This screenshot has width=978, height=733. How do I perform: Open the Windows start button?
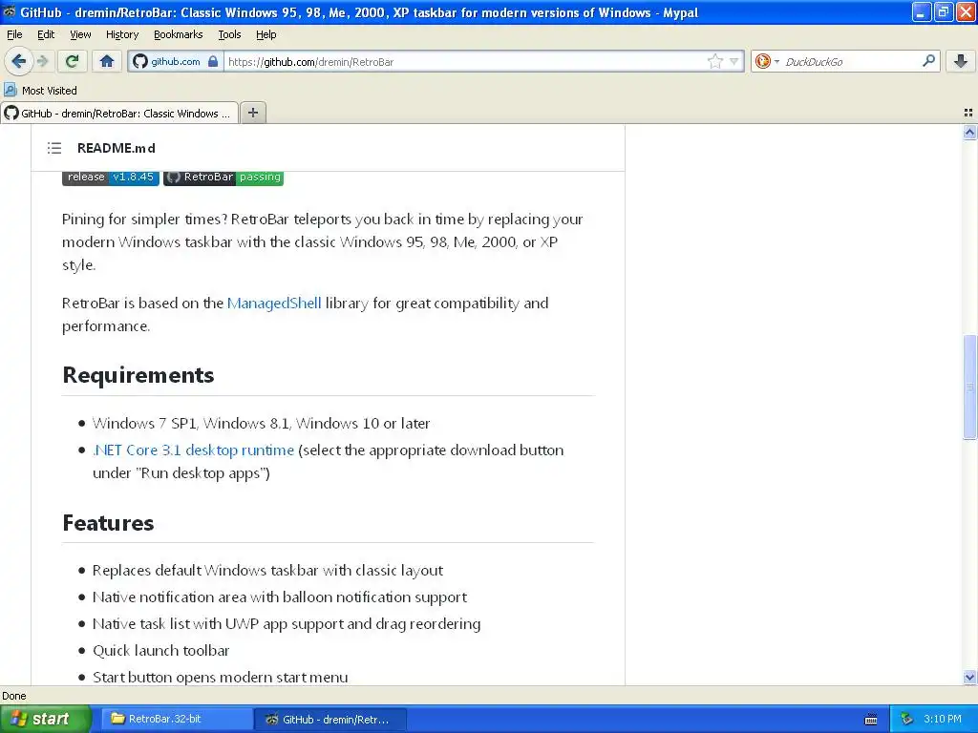pos(45,719)
